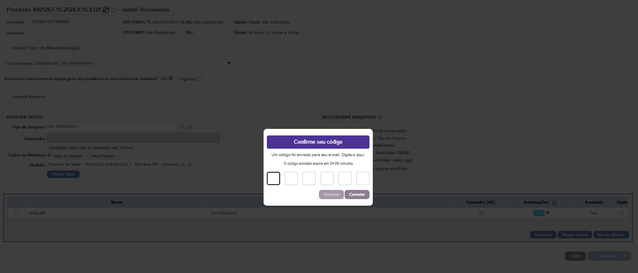
Task: Click the Tipo do Arquivo input field
Action: pos(113,127)
